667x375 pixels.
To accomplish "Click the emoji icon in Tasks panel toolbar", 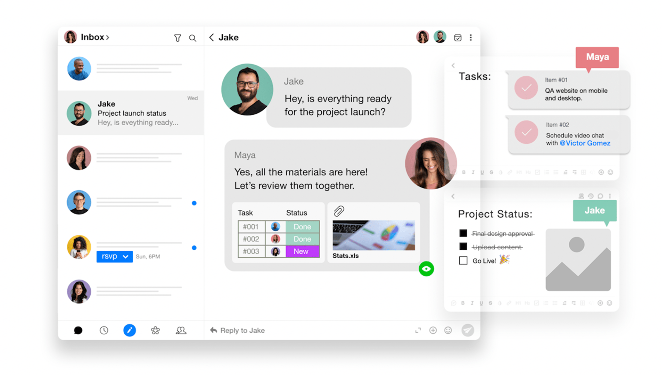I will [x=610, y=172].
